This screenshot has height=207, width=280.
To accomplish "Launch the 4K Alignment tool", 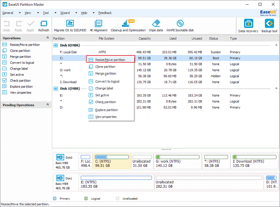I will click(98, 26).
